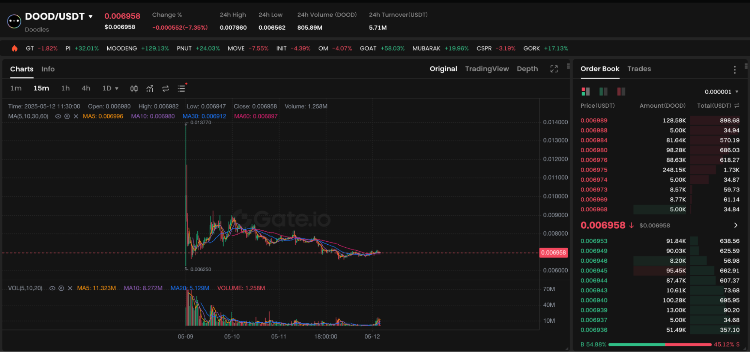Open the OM ticker link
This screenshot has height=352, width=750.
pos(335,48)
